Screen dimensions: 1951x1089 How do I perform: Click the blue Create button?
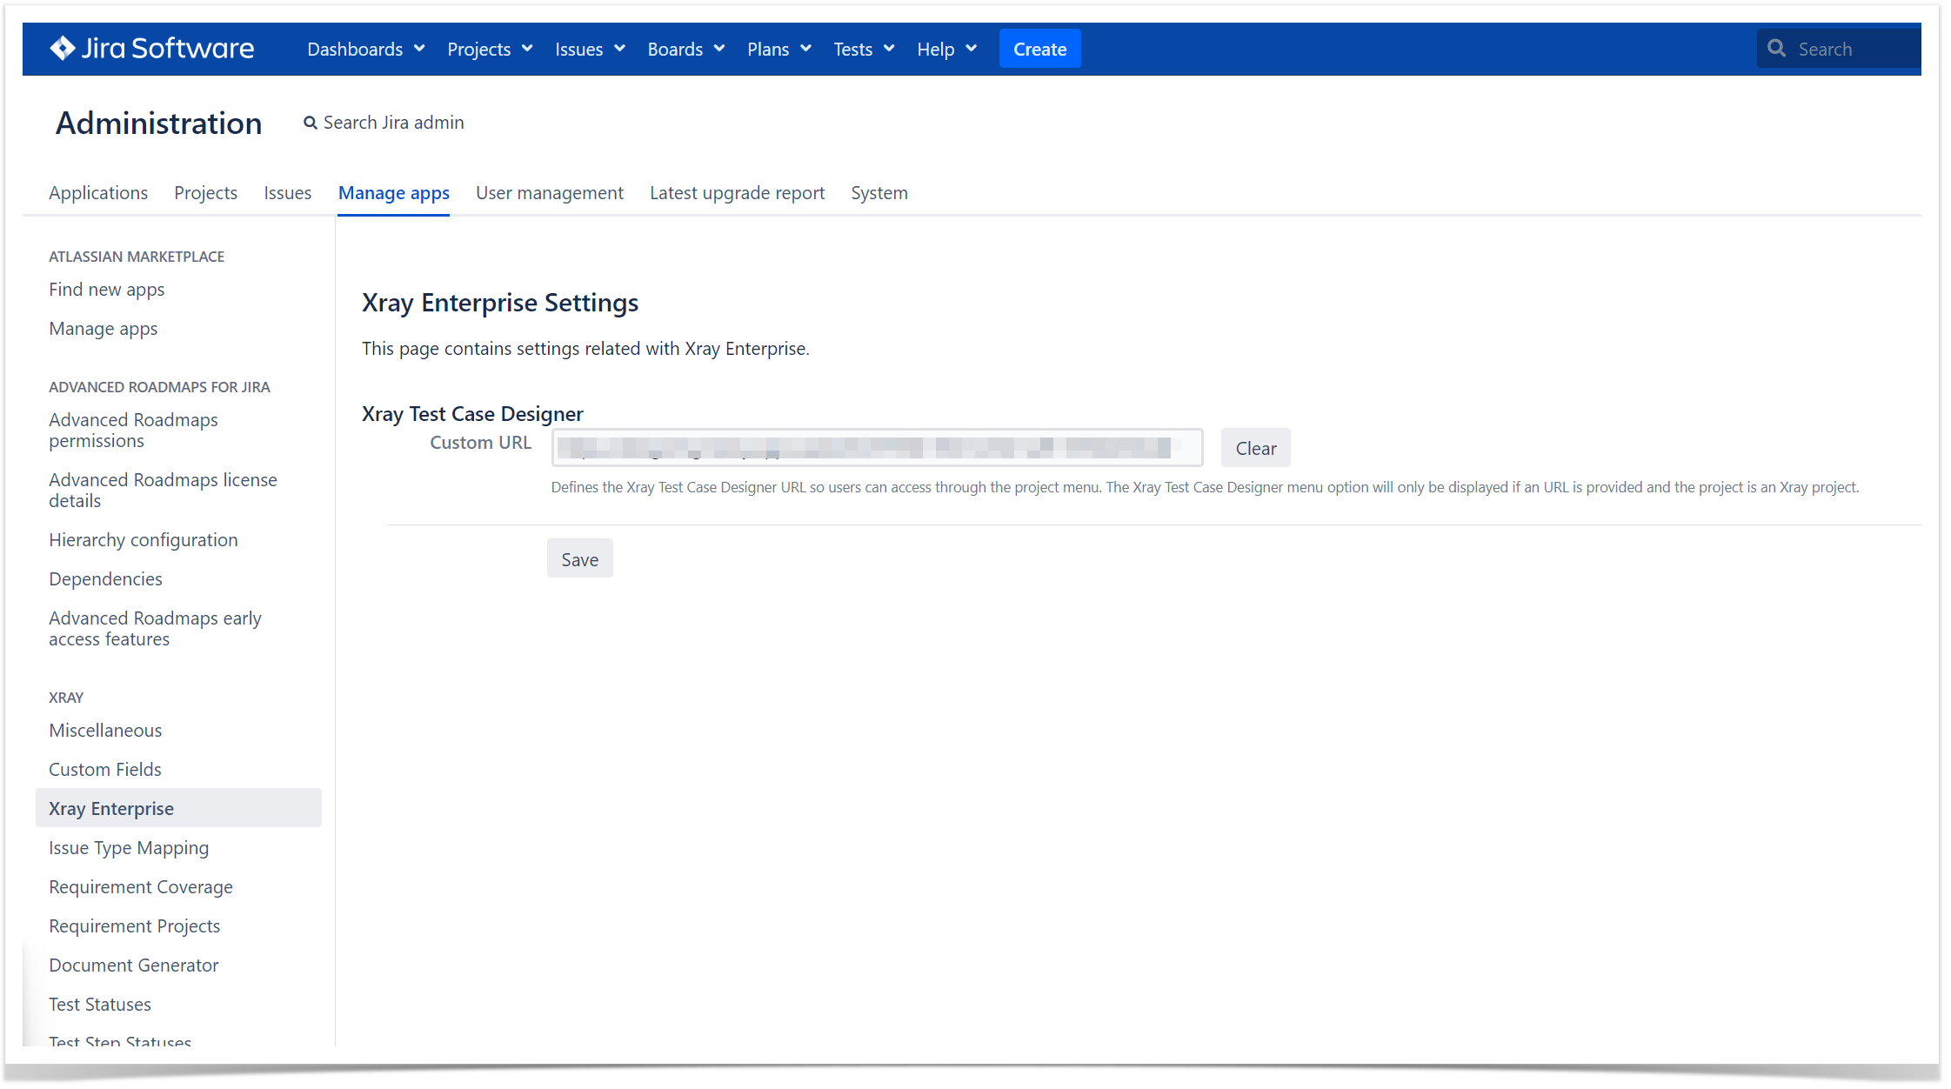[1039, 49]
